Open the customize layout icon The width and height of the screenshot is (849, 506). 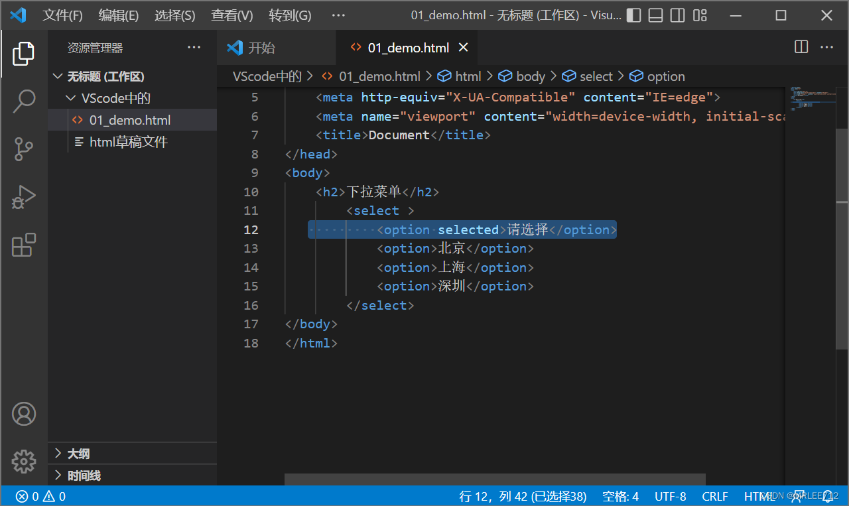pyautogui.click(x=699, y=15)
